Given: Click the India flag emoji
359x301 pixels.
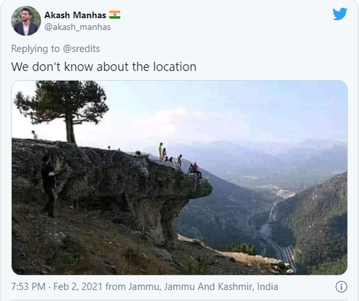Looking at the screenshot, I should 115,15.
